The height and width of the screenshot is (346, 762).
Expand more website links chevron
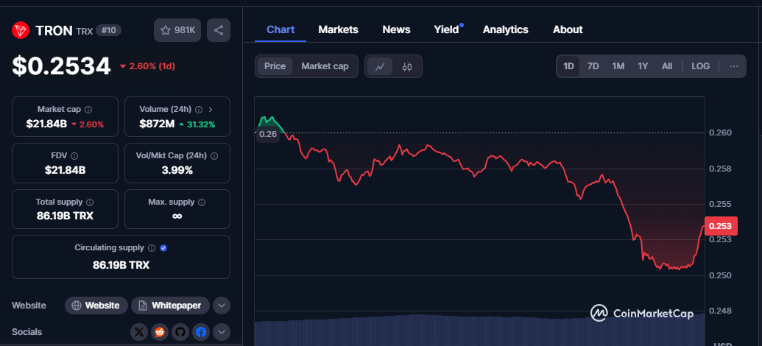tap(222, 306)
